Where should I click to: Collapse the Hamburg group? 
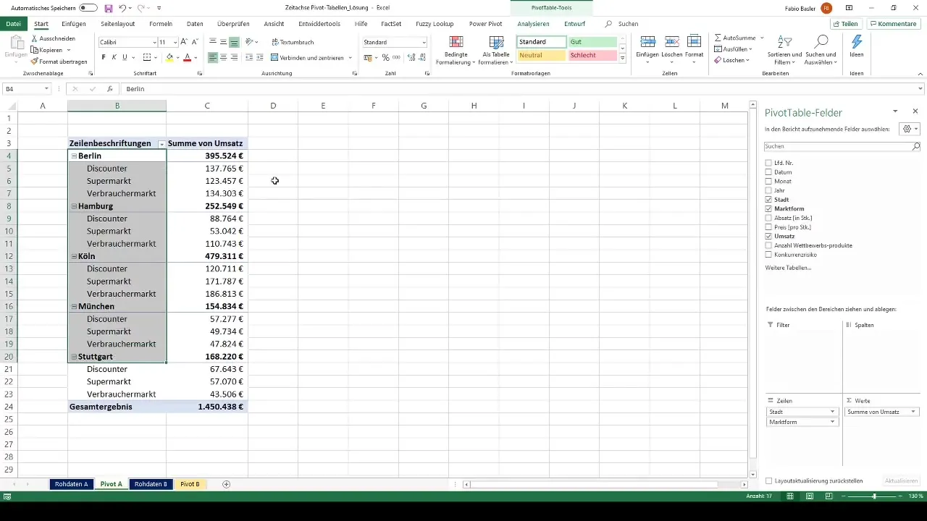(74, 206)
